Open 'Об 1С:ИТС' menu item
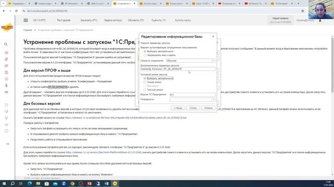 40,20
